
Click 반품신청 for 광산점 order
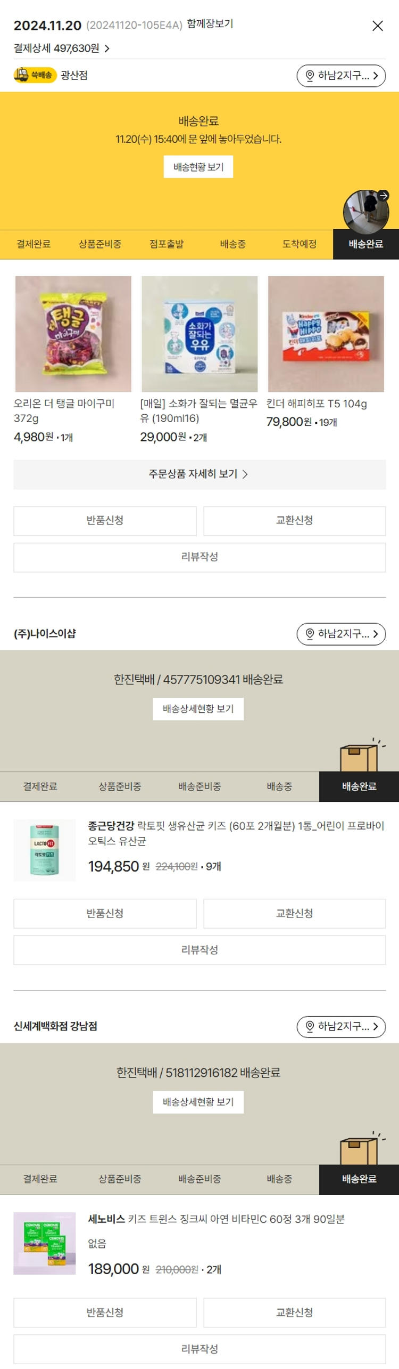tap(105, 520)
